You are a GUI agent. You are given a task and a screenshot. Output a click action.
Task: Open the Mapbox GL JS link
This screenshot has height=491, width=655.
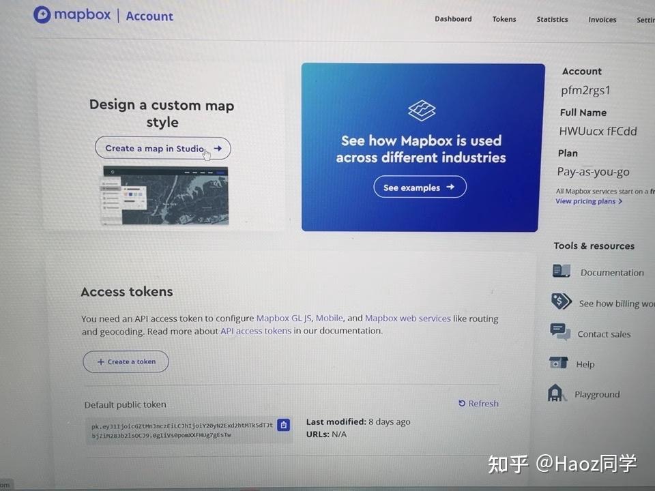[284, 318]
